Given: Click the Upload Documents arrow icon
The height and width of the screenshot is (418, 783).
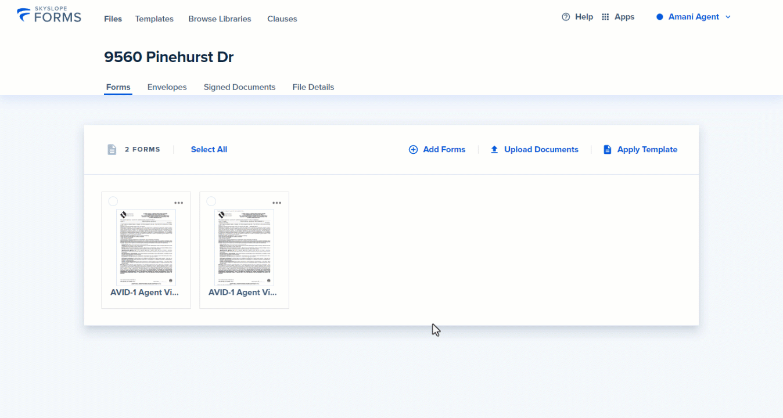Looking at the screenshot, I should coord(494,149).
